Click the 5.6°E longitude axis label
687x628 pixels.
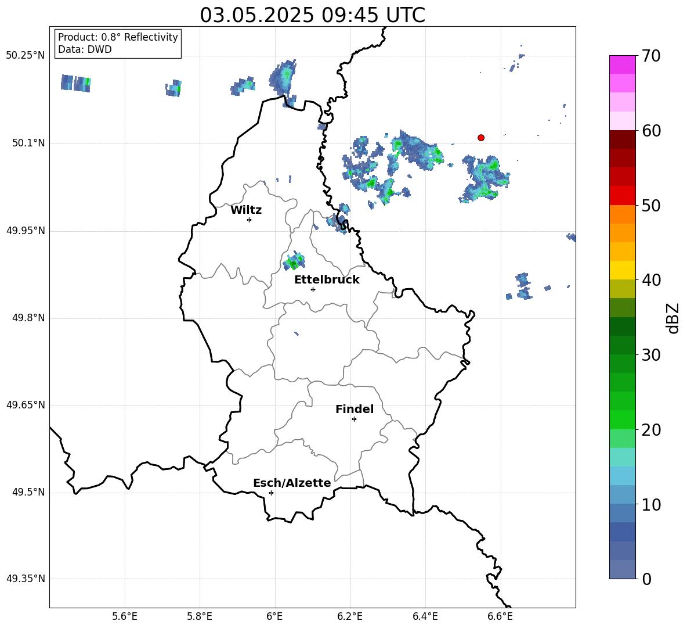tap(125, 616)
